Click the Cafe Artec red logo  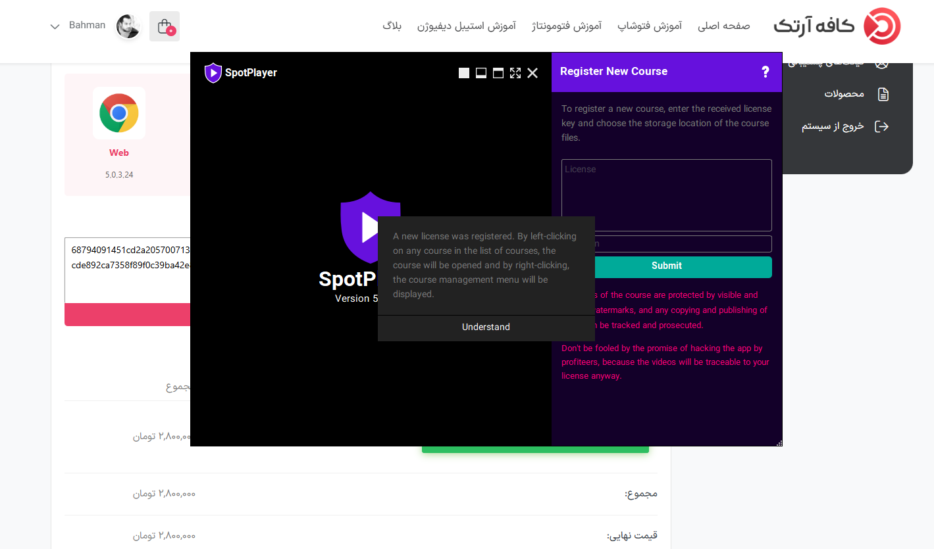(x=881, y=26)
